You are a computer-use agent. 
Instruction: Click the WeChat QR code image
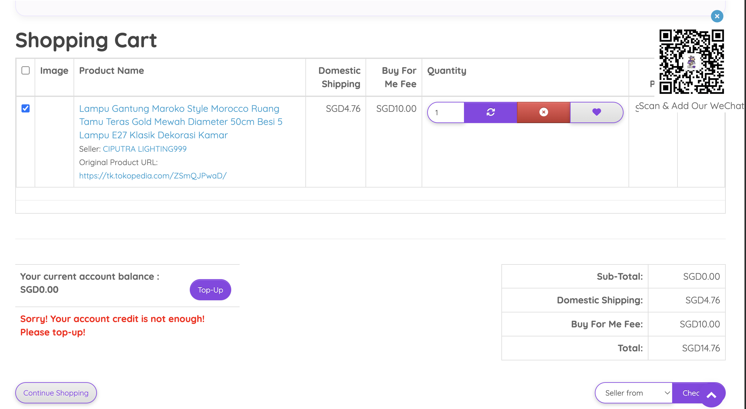[691, 62]
